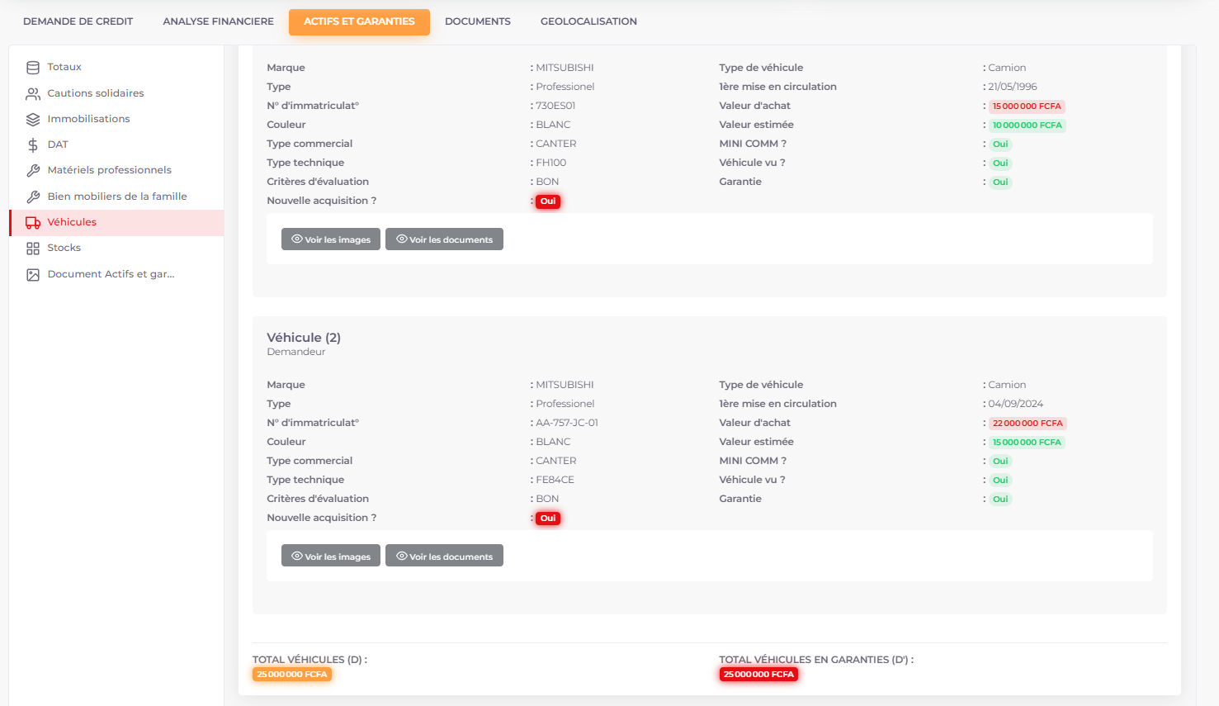
Task: Select the Actifs et Garanties tab
Action: 359,21
